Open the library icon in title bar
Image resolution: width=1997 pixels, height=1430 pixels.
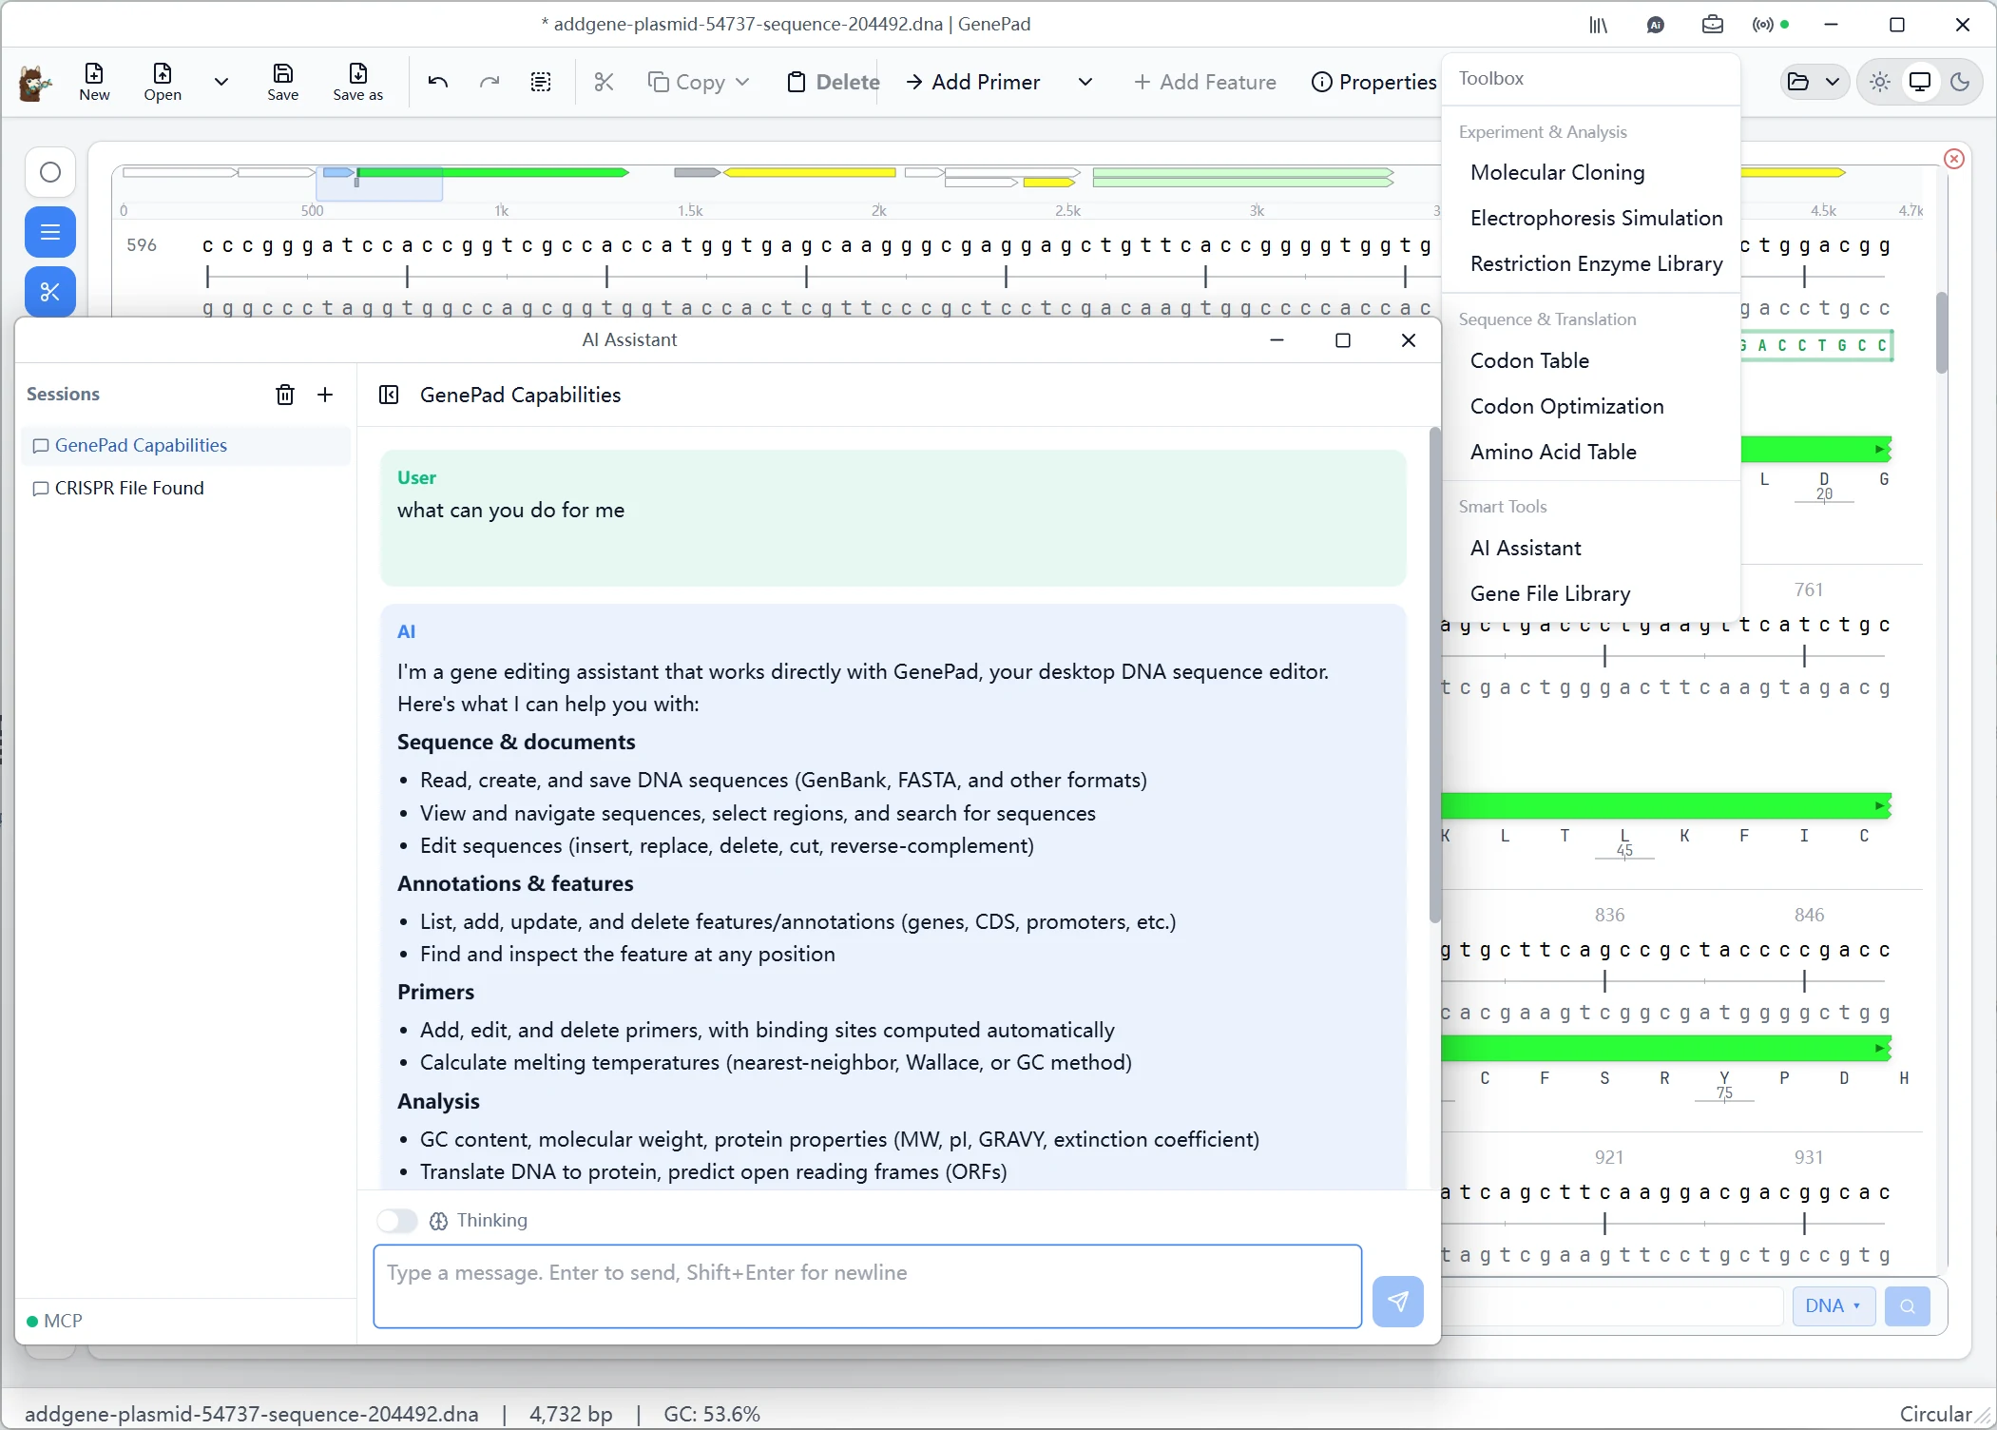pyautogui.click(x=1598, y=25)
